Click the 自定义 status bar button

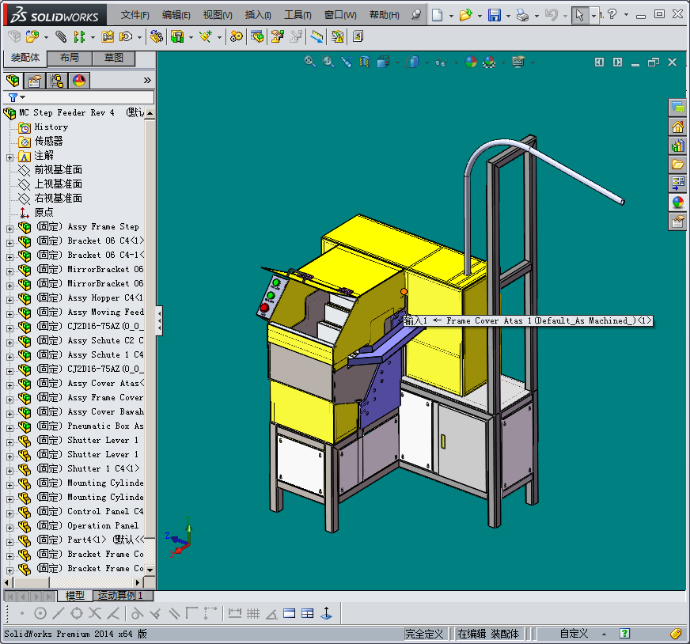click(x=574, y=634)
